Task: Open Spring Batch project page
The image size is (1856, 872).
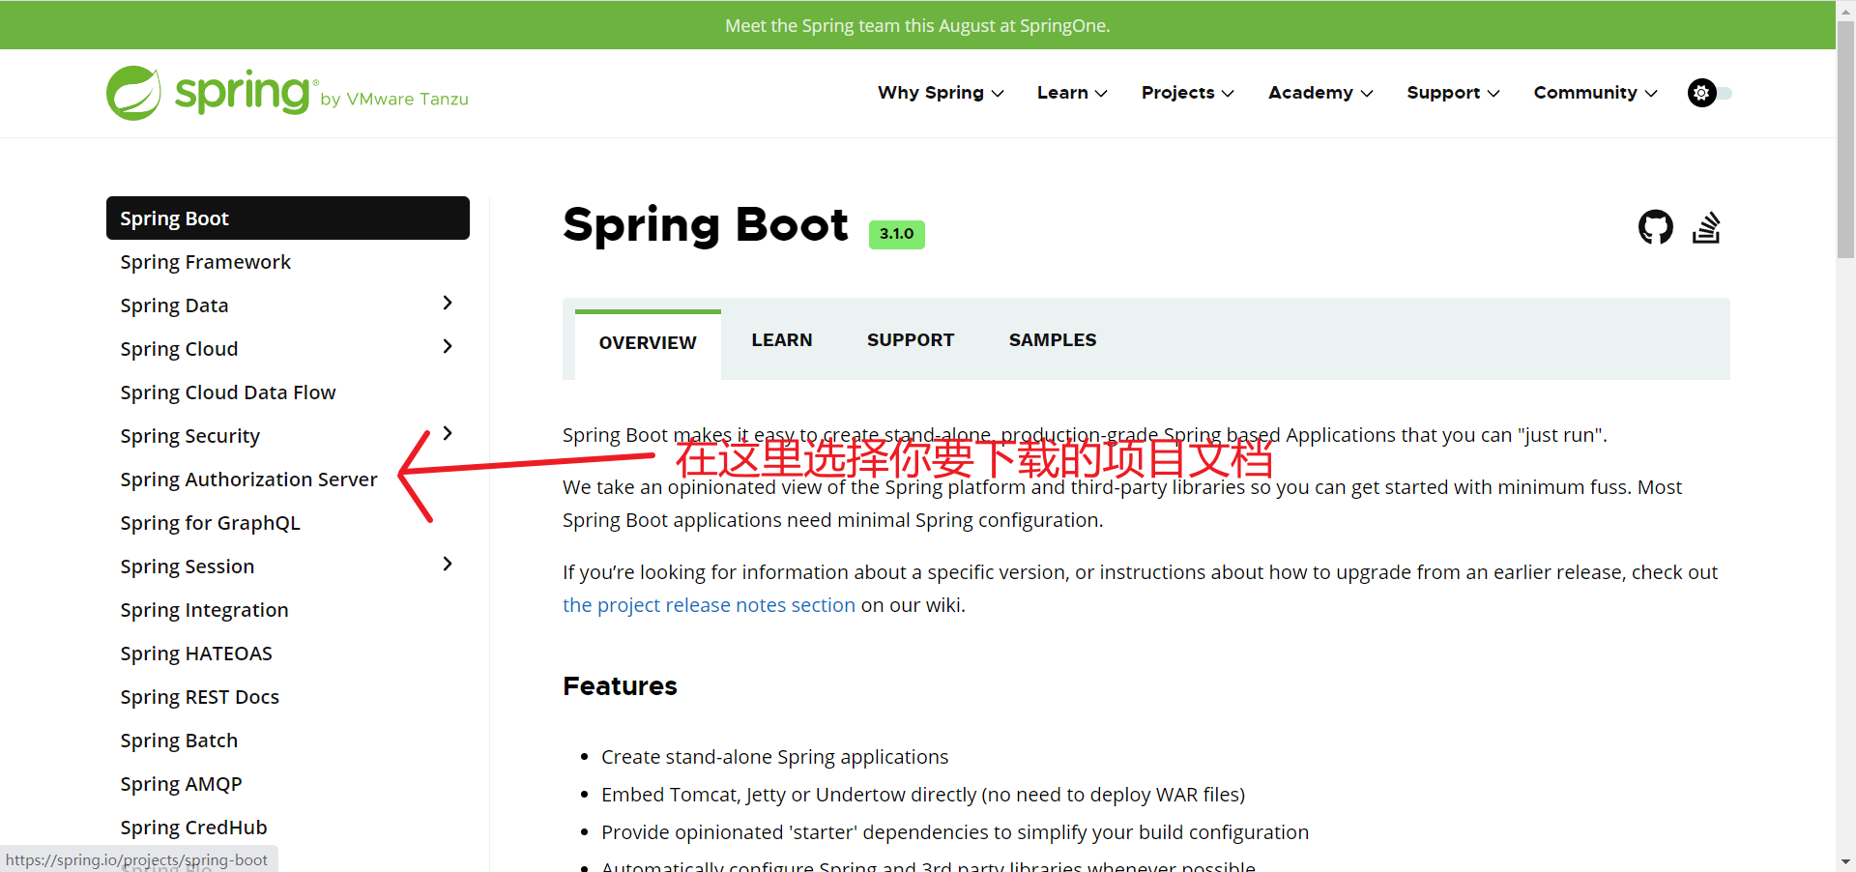Action: point(179,741)
